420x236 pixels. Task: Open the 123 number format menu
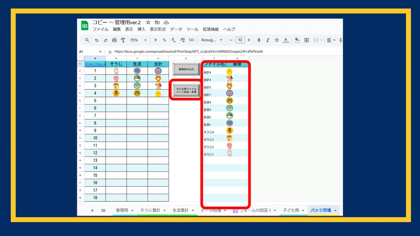(x=191, y=40)
